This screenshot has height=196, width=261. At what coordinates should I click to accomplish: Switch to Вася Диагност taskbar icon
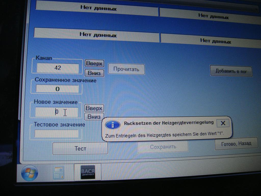pyautogui.click(x=88, y=172)
